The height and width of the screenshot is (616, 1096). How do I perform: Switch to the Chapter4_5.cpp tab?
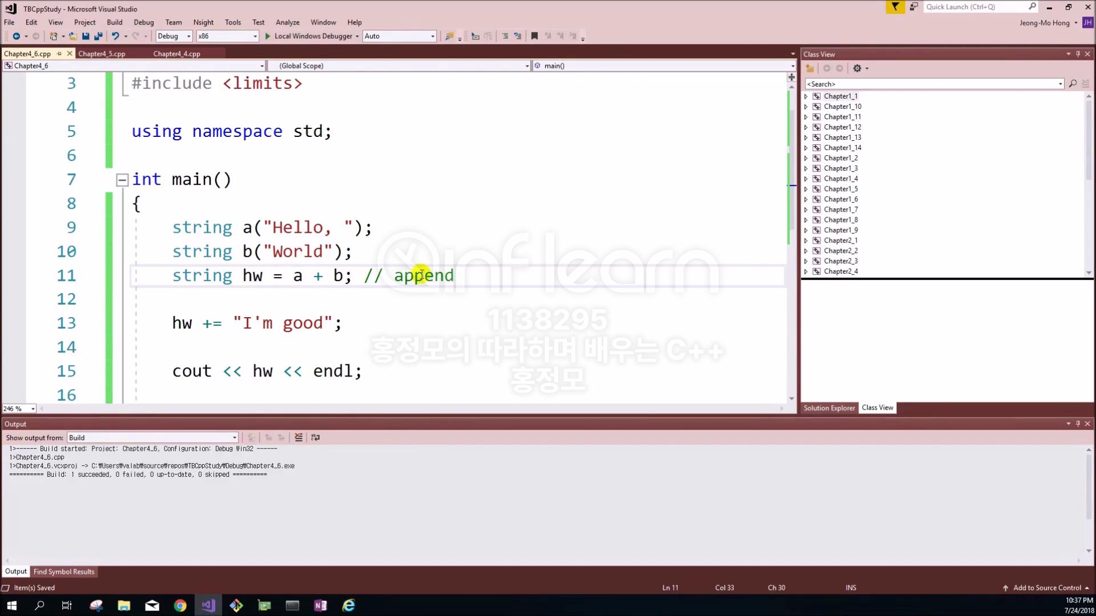tap(102, 54)
